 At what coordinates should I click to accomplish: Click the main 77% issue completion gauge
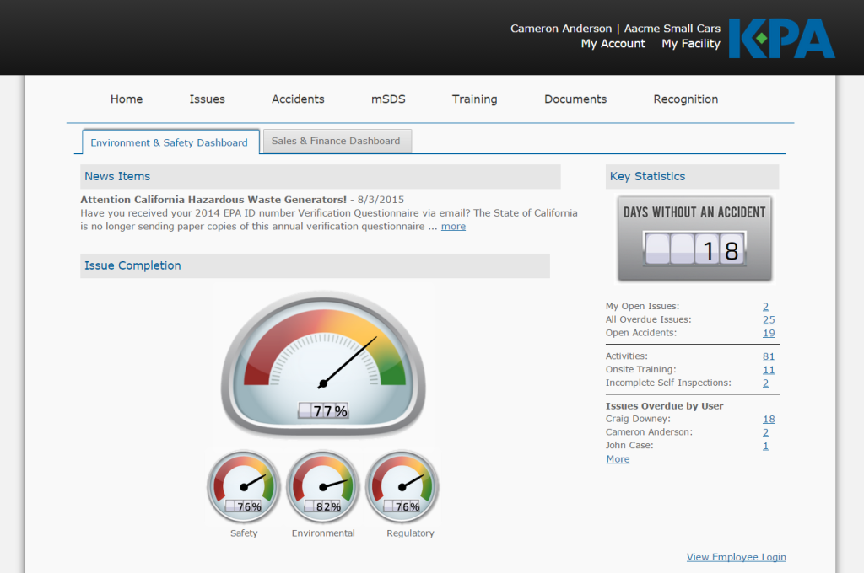point(323,364)
